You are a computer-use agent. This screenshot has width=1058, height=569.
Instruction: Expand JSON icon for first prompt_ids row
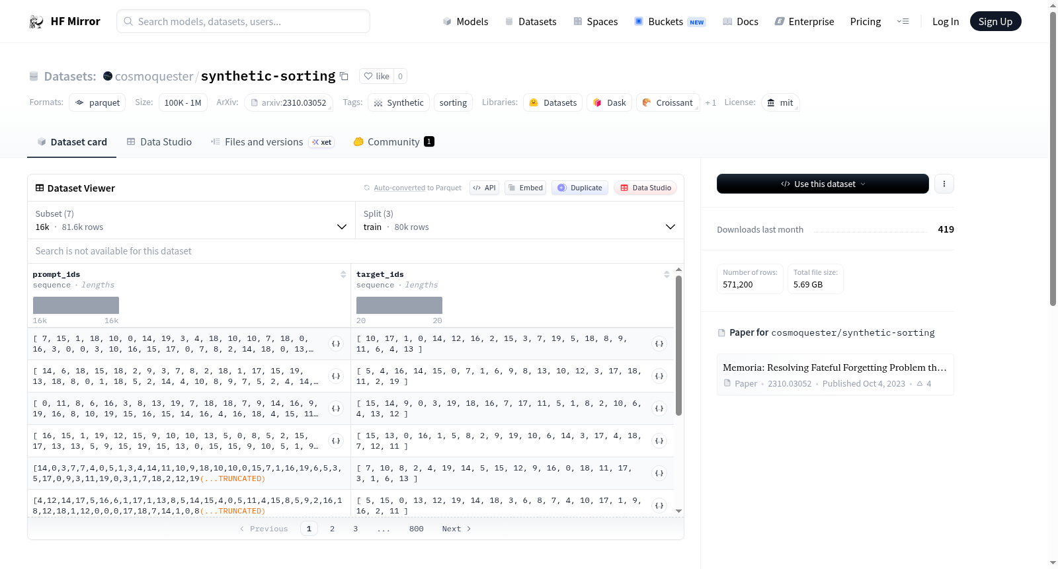[336, 344]
